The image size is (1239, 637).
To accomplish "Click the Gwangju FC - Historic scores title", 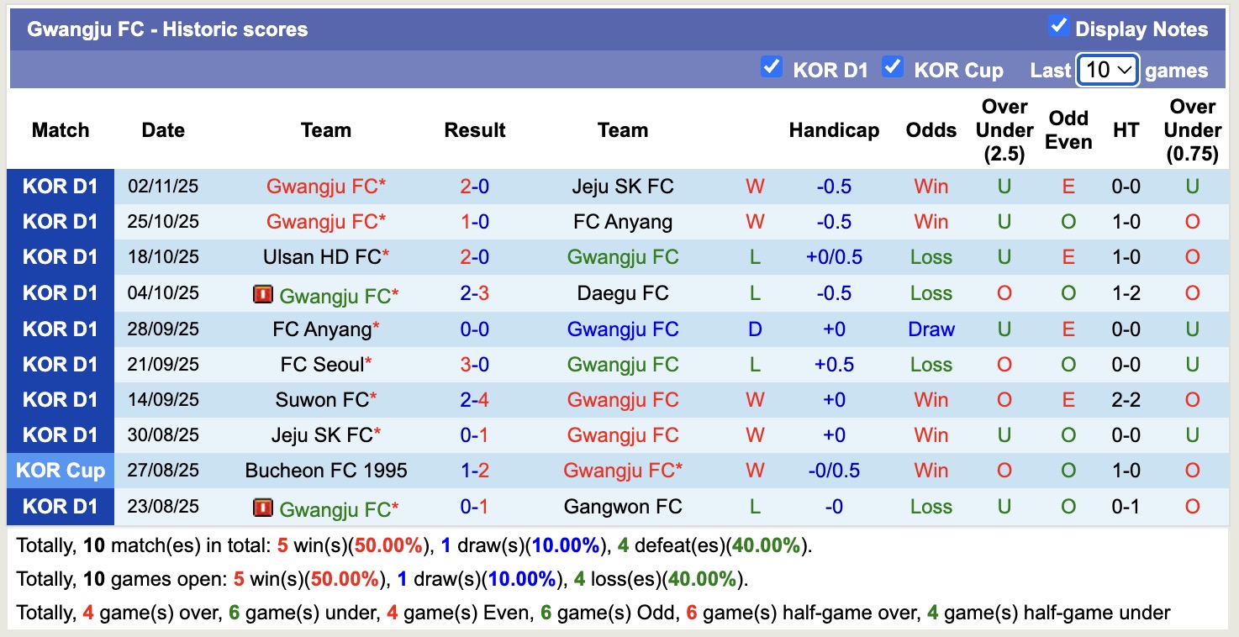I will pyautogui.click(x=165, y=29).
